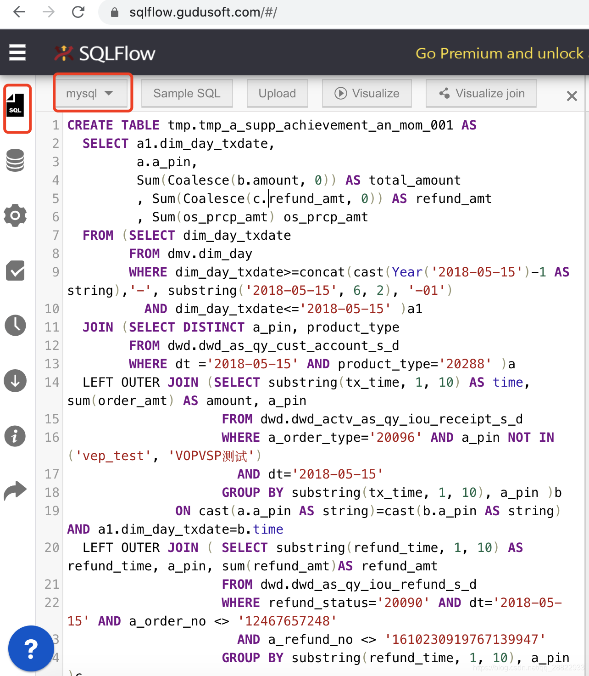Image resolution: width=589 pixels, height=676 pixels.
Task: Click the SQLFlow logo
Action: click(105, 53)
